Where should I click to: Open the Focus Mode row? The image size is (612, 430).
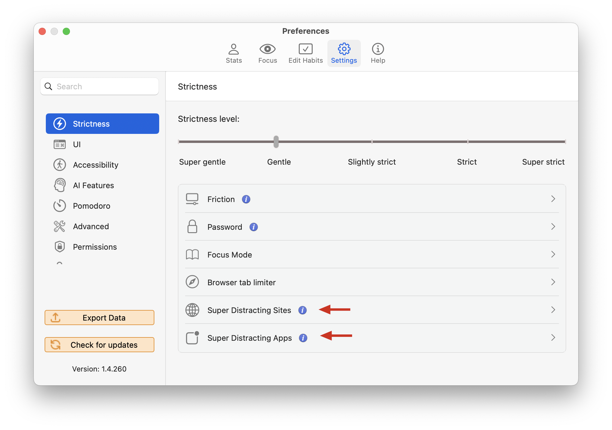[372, 255]
